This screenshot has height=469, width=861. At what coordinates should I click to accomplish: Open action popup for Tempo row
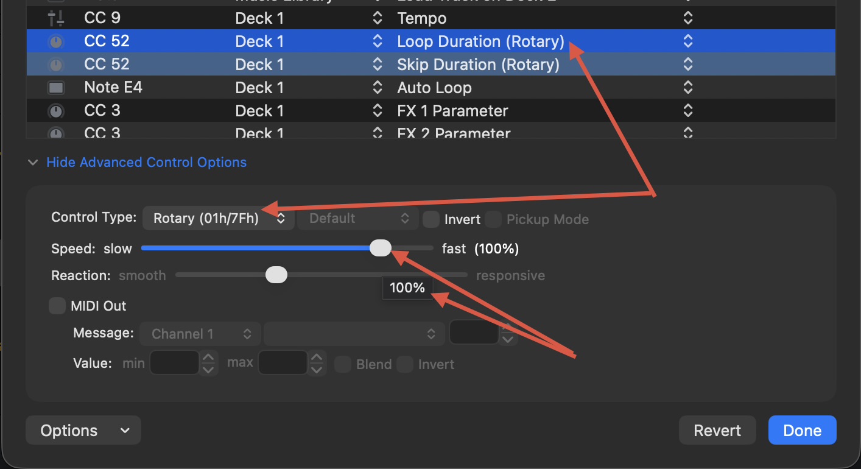pos(687,19)
